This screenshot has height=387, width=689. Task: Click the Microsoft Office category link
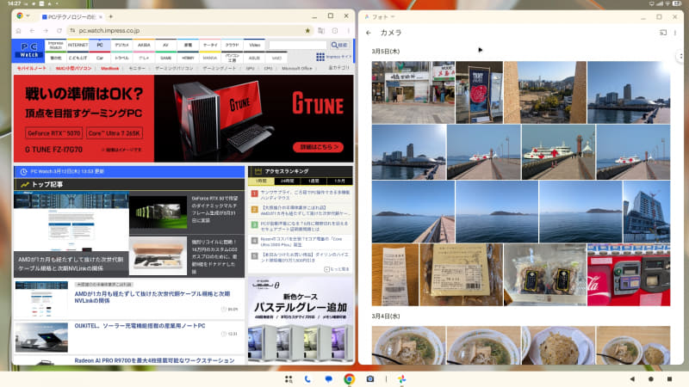click(x=297, y=69)
